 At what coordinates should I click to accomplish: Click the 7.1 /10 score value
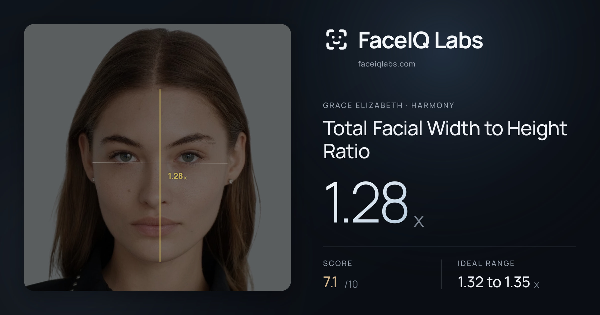coord(340,282)
